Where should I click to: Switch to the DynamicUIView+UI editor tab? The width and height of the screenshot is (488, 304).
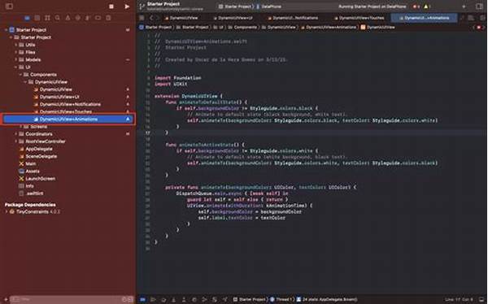(233, 18)
